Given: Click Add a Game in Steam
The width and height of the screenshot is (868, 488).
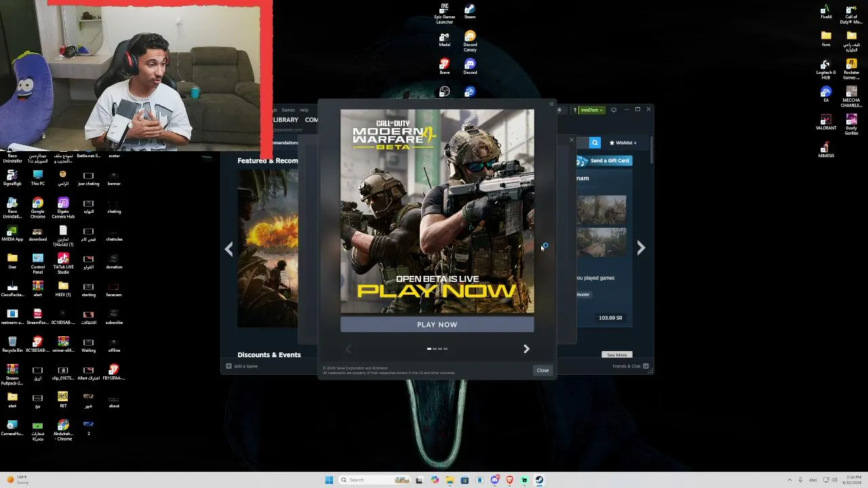Looking at the screenshot, I should (x=242, y=366).
